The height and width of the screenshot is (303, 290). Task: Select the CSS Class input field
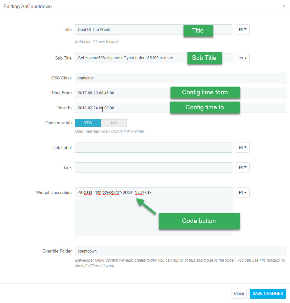pos(180,78)
